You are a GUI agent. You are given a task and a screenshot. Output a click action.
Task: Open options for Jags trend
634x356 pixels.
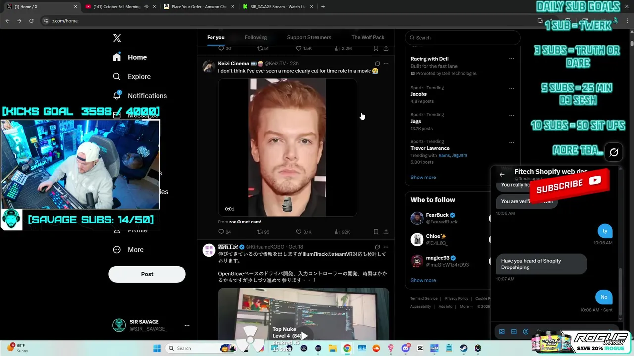511,115
